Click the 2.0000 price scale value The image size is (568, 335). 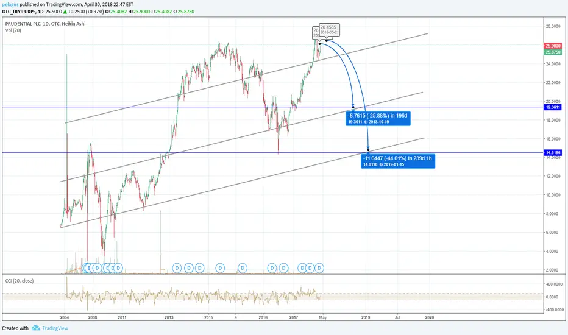point(552,270)
